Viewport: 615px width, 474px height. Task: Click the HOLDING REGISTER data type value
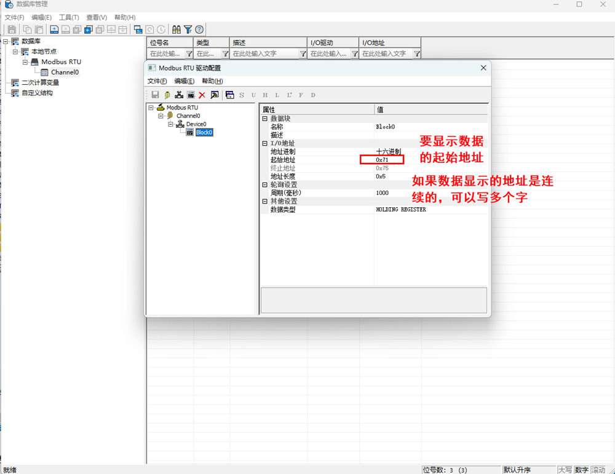click(401, 210)
